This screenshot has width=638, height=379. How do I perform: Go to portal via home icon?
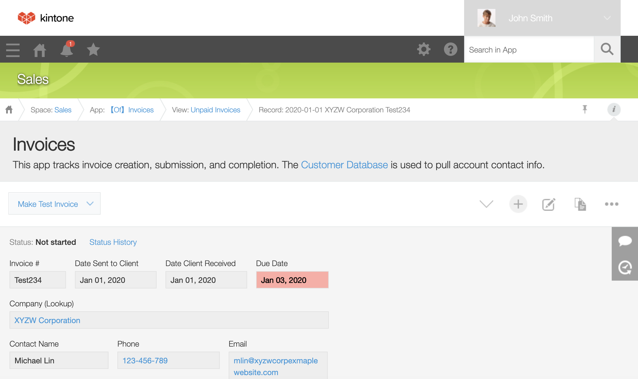click(x=39, y=50)
